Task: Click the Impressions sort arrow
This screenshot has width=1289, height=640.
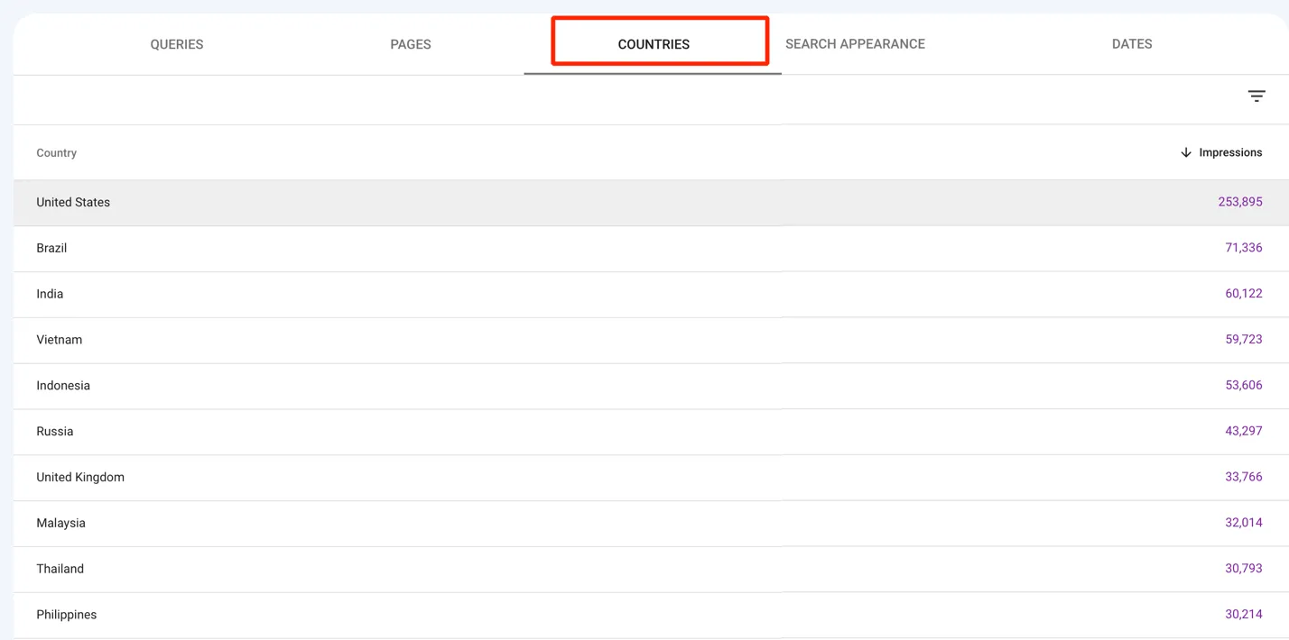Action: (1186, 152)
